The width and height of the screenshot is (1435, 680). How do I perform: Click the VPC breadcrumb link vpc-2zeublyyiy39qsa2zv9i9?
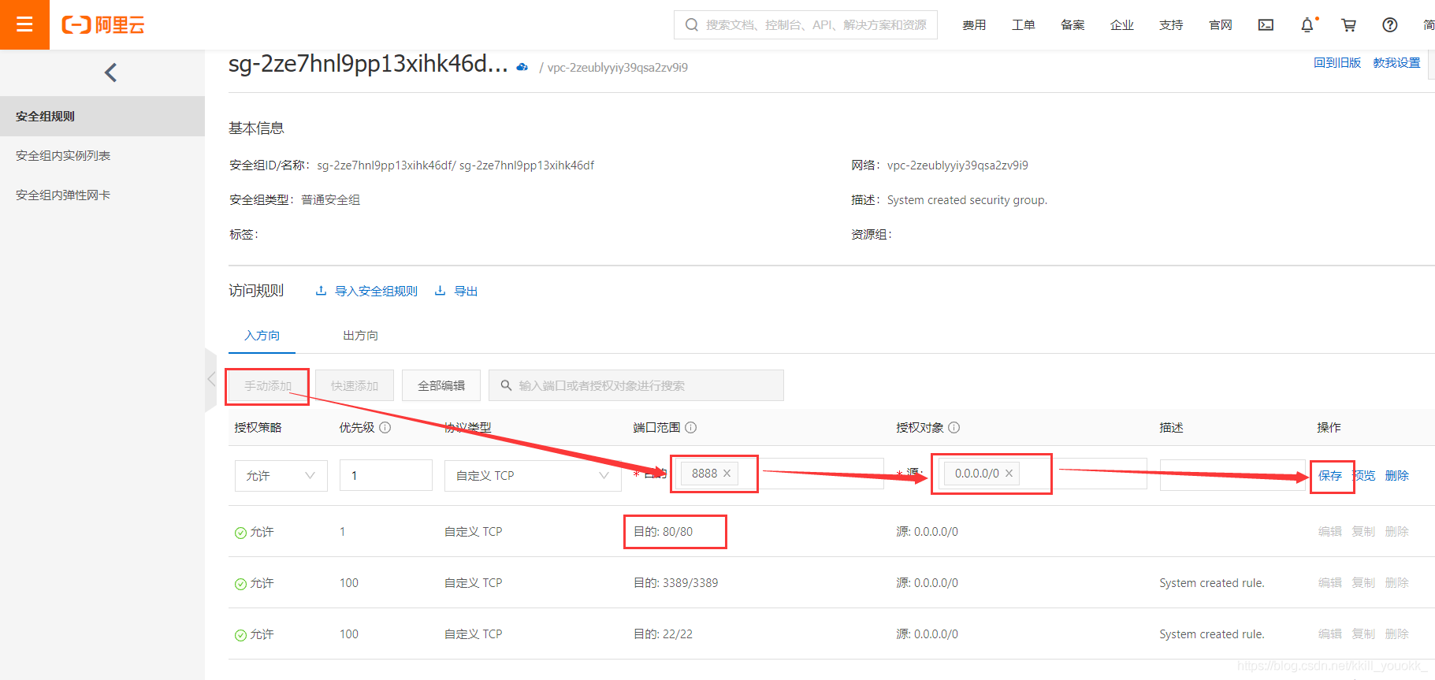618,67
